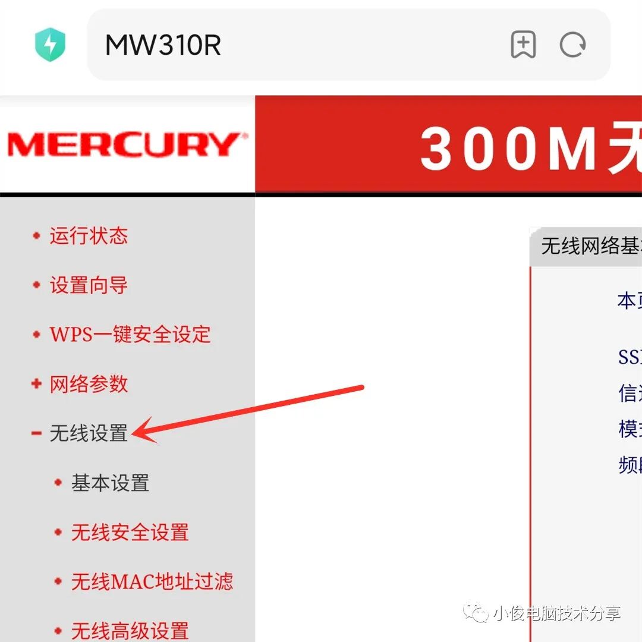
Task: Open 无线MAC地址过滤 submenu item
Action: pos(152,581)
